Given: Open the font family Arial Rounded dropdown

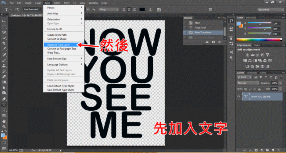Looking at the screenshot, I should (33, 10).
